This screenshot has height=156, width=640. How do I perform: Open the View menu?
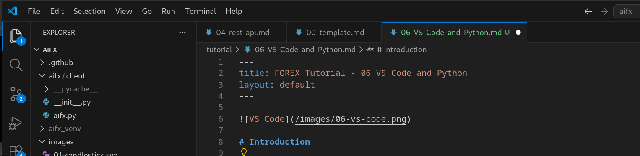click(x=124, y=11)
